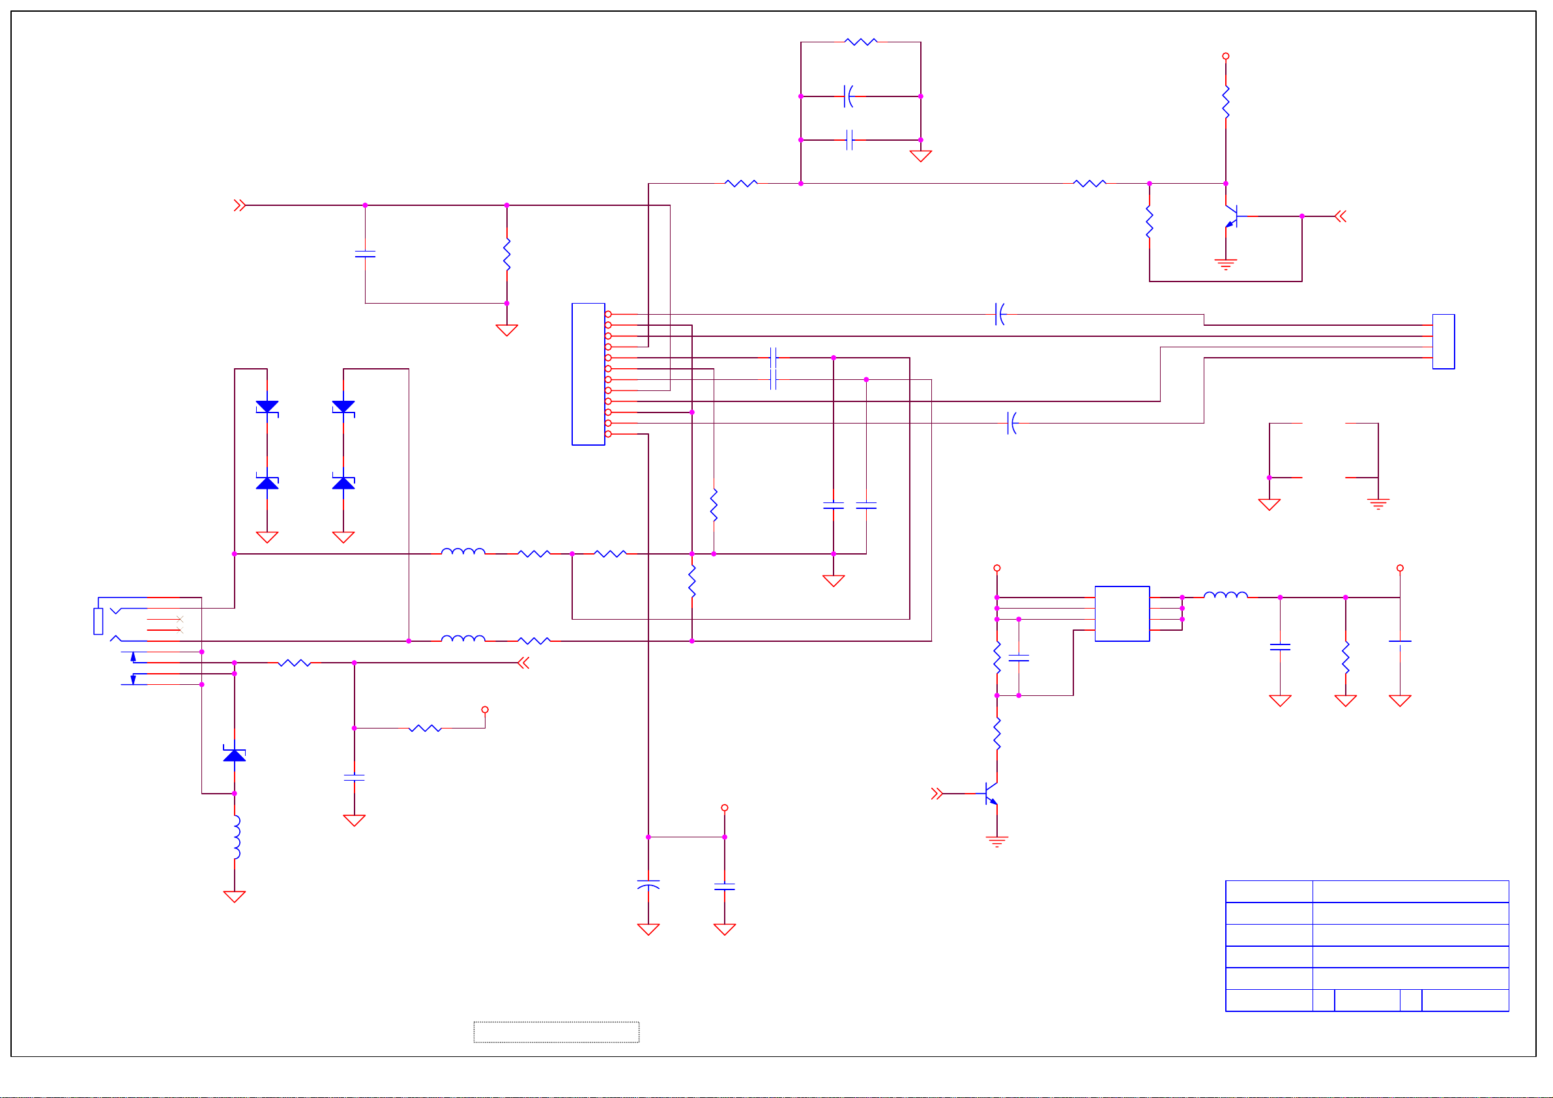Image resolution: width=1553 pixels, height=1098 pixels.
Task: Select the polarized capacitor at bottom center
Action: click(x=648, y=885)
